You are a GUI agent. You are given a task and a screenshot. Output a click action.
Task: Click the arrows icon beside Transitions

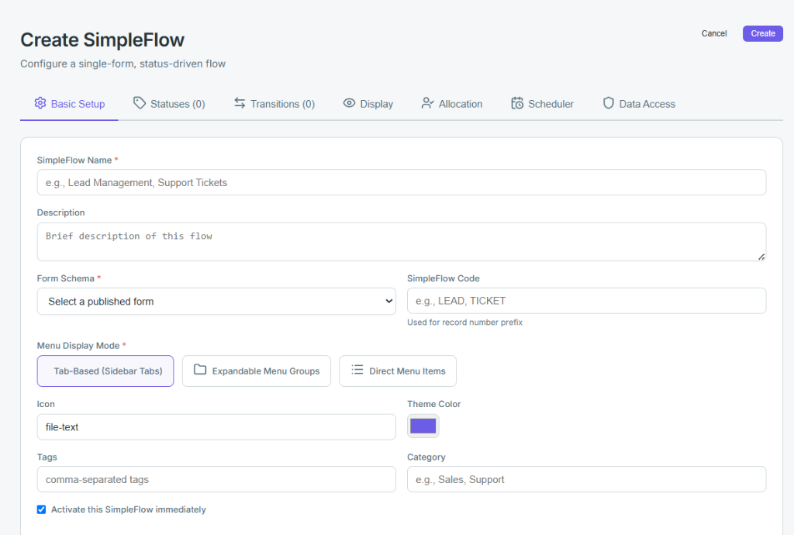coord(240,103)
